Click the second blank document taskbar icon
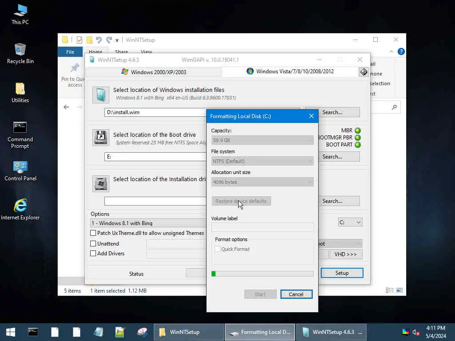The image size is (455, 341). [76, 332]
